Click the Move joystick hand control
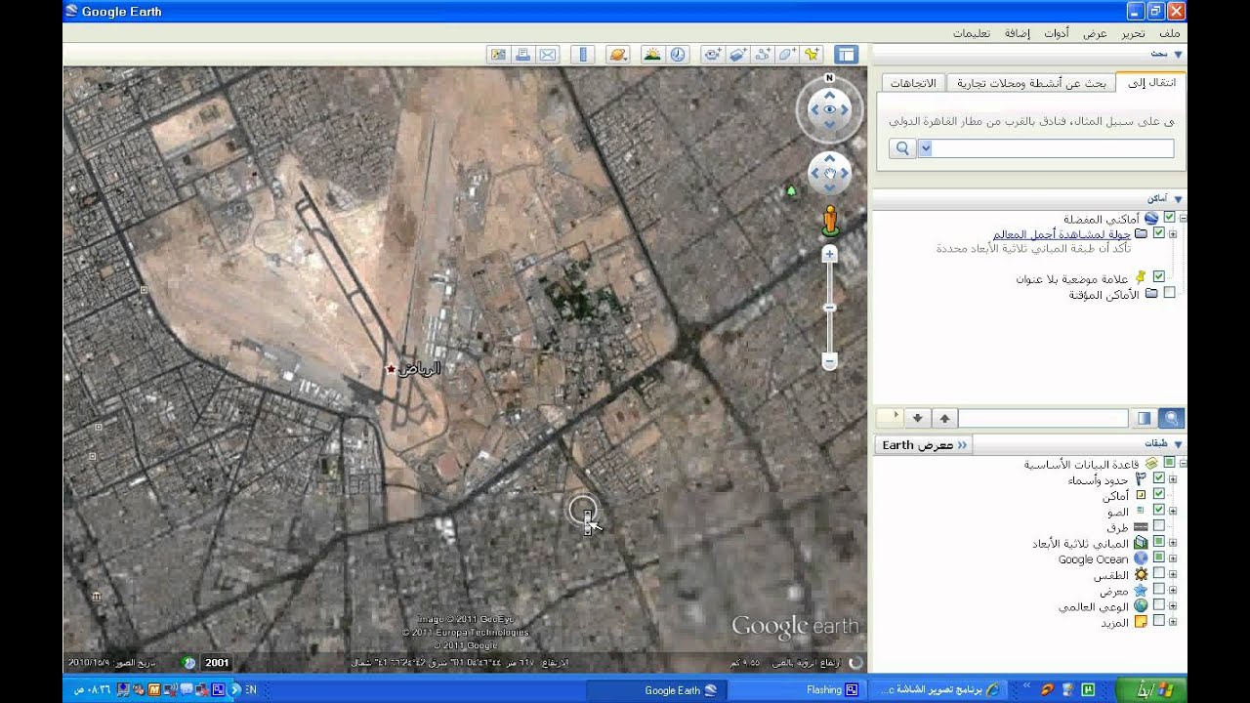Image resolution: width=1250 pixels, height=703 pixels. pos(830,174)
